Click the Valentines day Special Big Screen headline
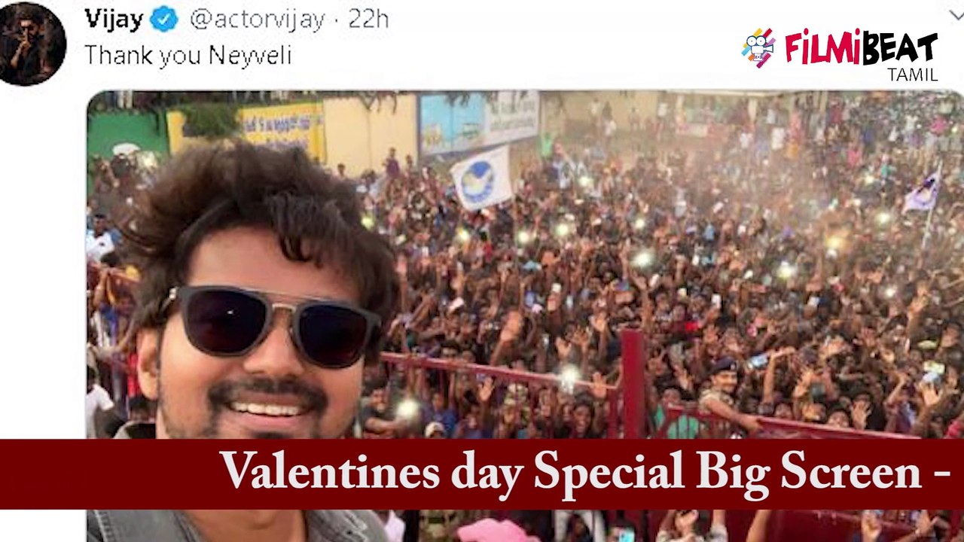964x542 pixels. coord(584,473)
